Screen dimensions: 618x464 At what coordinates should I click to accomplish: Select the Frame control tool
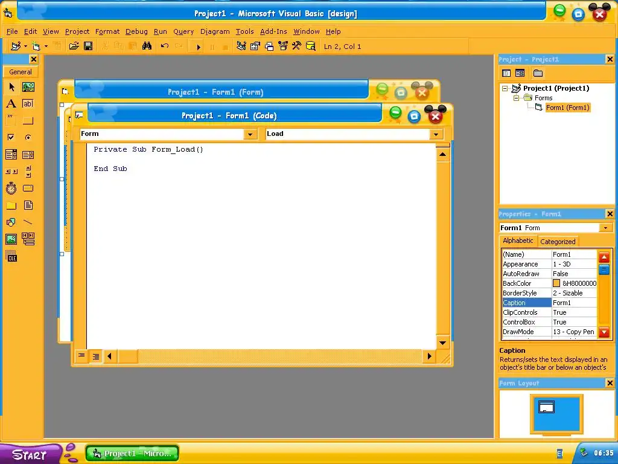pos(11,120)
